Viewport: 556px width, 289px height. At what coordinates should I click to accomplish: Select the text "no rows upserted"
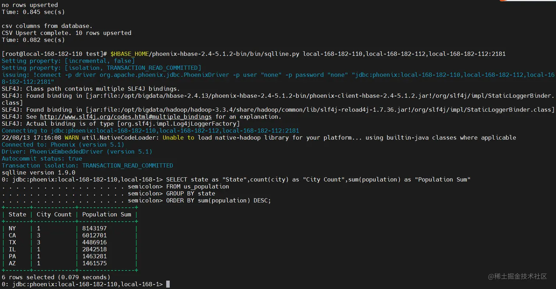pos(30,5)
